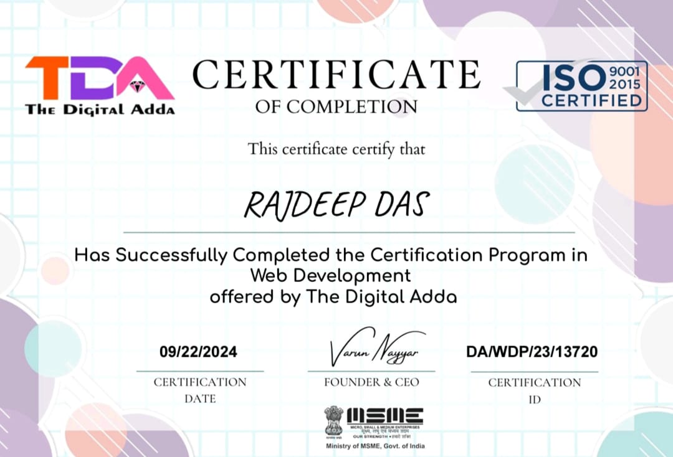This screenshot has width=673, height=457.
Task: Click the OF COMPLETION subtitle
Action: pos(336,106)
